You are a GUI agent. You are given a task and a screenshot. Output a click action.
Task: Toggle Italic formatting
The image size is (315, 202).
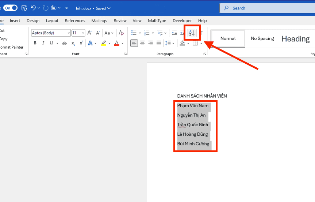coord(43,43)
